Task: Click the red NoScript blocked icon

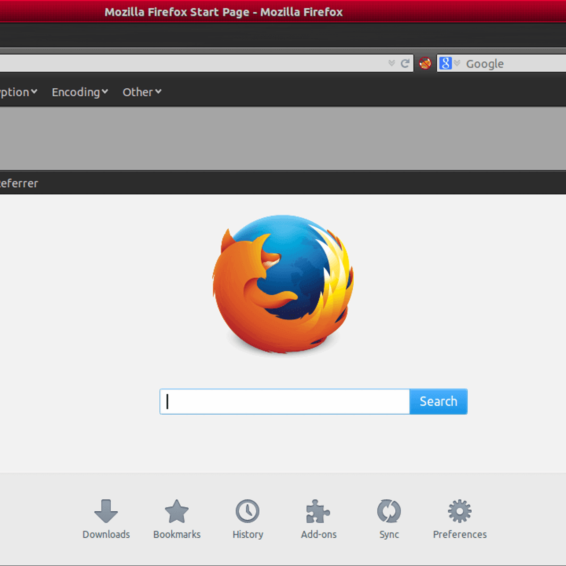Action: click(x=425, y=63)
